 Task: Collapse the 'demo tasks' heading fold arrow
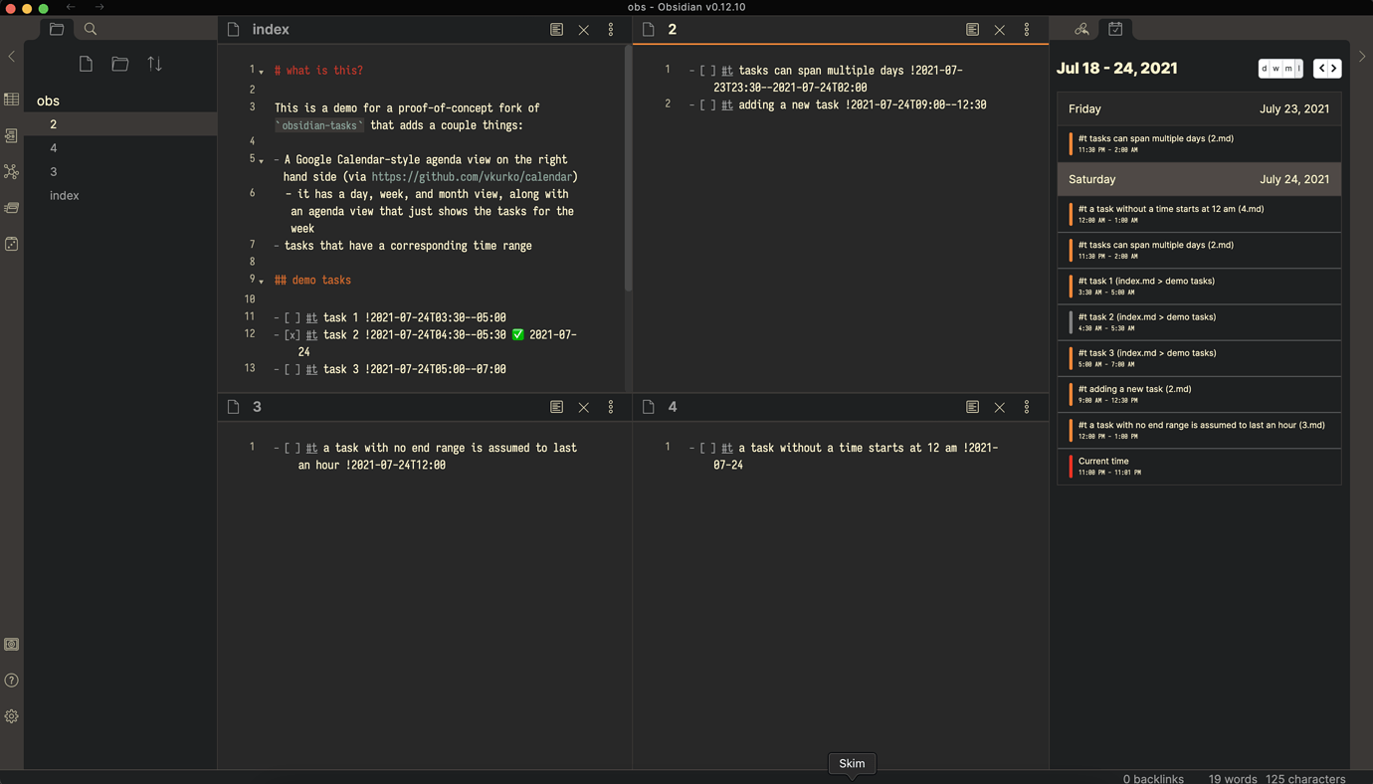click(259, 280)
